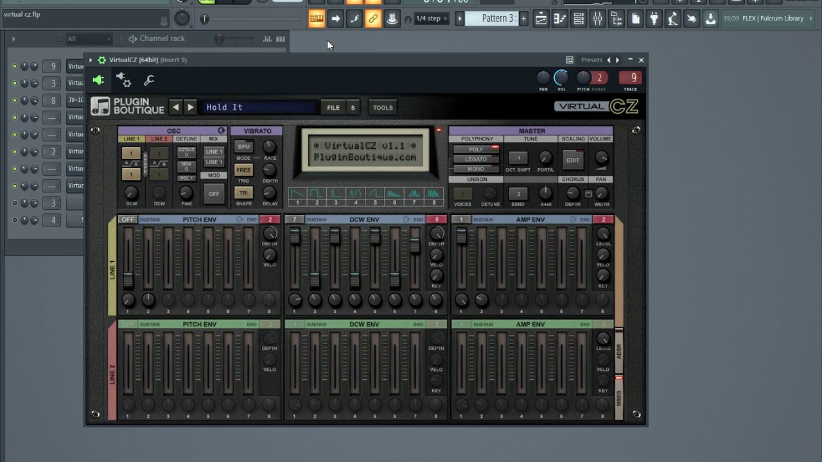Expand channel rack menu arrow
This screenshot has height=462, width=822.
[x=13, y=39]
